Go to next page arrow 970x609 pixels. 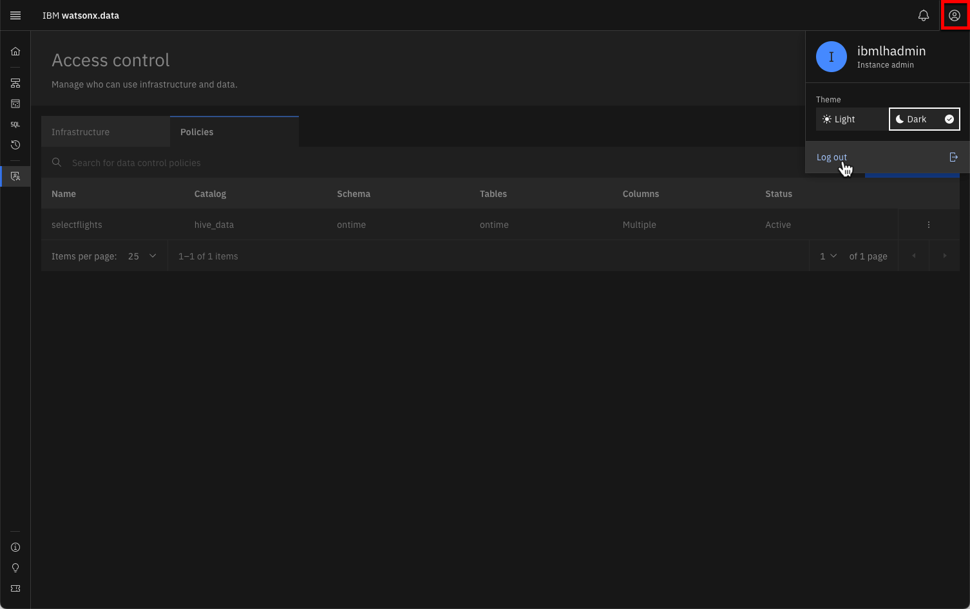point(944,256)
